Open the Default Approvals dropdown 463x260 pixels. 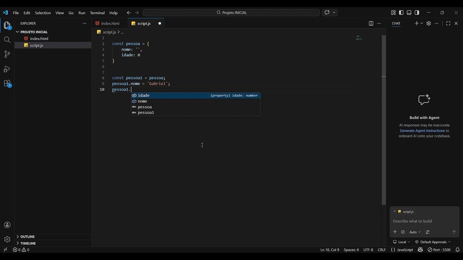433,242
